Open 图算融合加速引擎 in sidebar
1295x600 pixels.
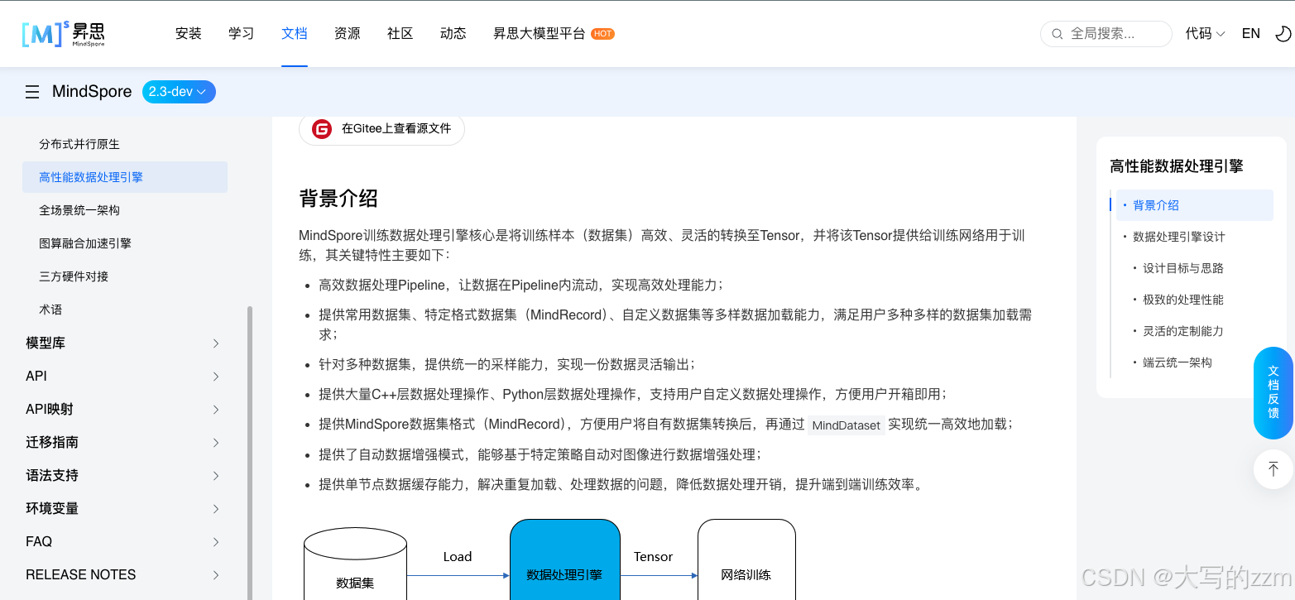coord(85,243)
